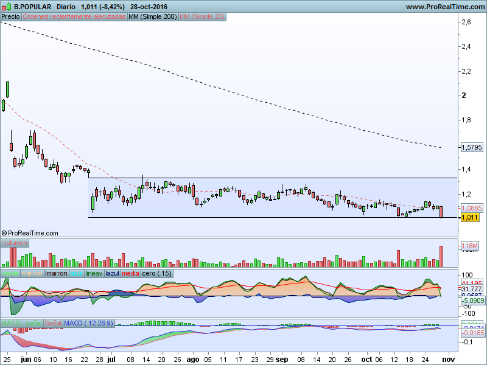This screenshot has height=365, width=487.
Task: Toggle the MM (Simple 200) indicator label
Action: click(153, 16)
